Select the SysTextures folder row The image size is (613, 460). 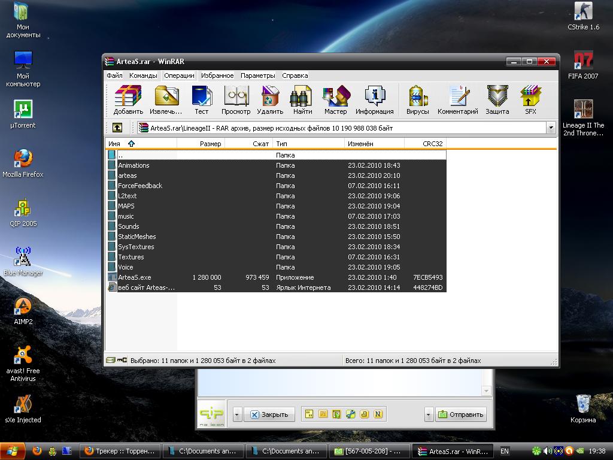click(x=277, y=247)
